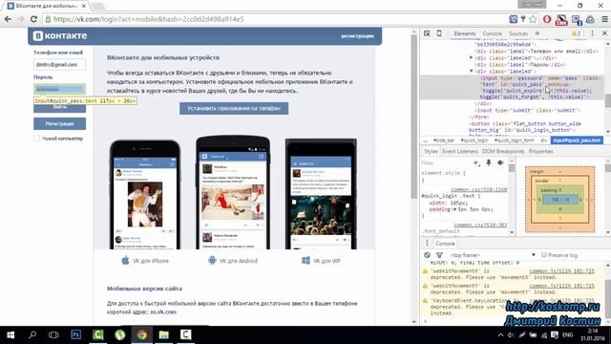Click the регистрация link in the header
The image size is (611, 344).
pos(357,36)
